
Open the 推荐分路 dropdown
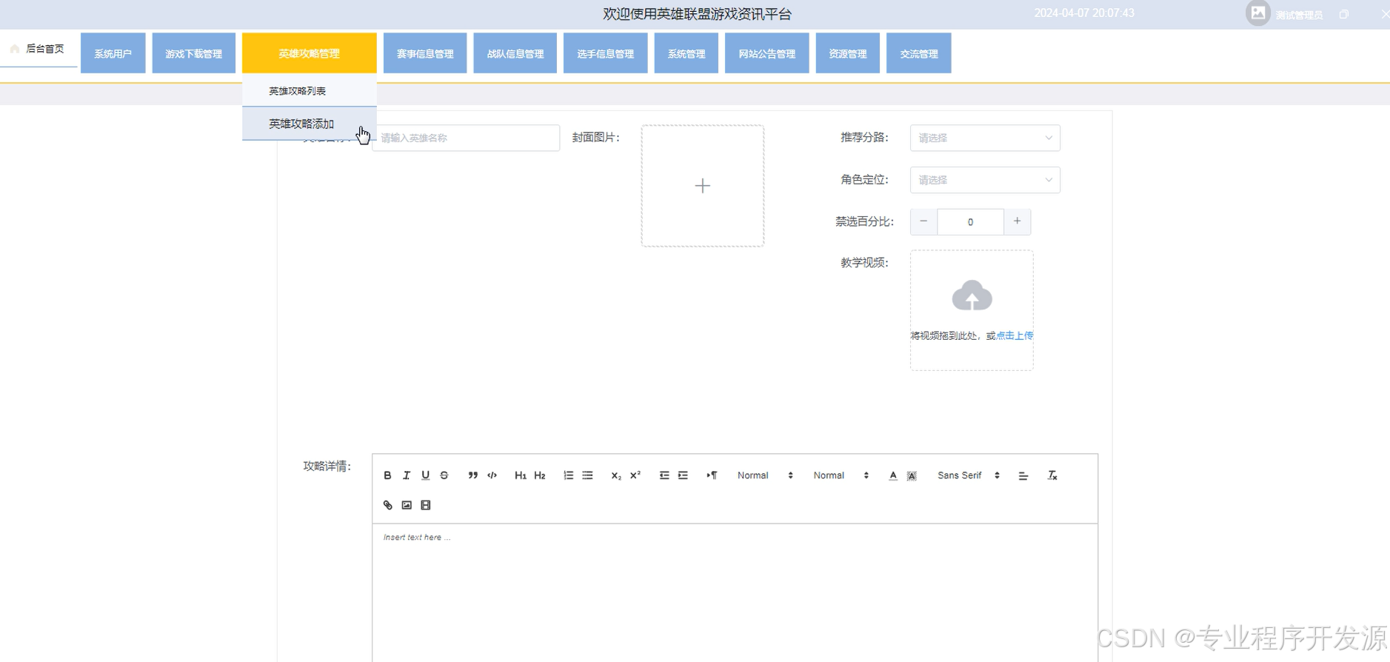985,138
